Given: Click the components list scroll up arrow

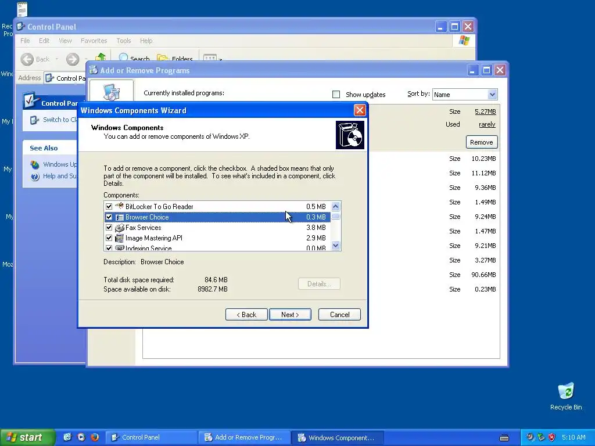Looking at the screenshot, I should click(x=335, y=206).
